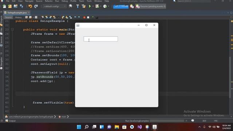Close the SwingsExample.java tab
The width and height of the screenshot is (233, 131).
pos(29,13)
